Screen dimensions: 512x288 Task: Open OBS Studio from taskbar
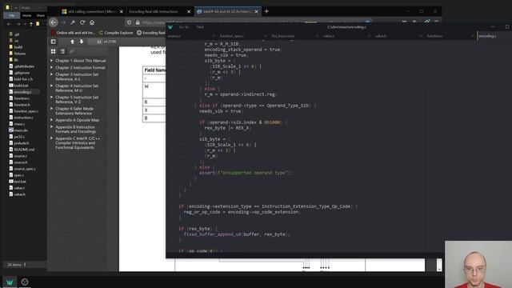(x=25, y=282)
